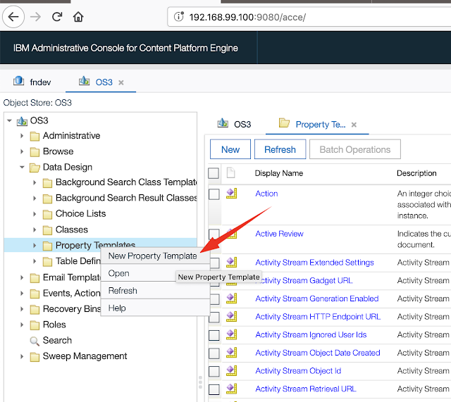Click the address bar URL field

309,17
